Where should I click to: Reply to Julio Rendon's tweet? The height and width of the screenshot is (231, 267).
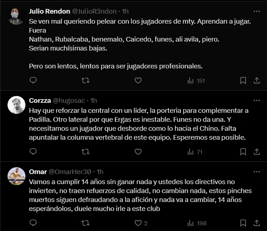coord(33,81)
